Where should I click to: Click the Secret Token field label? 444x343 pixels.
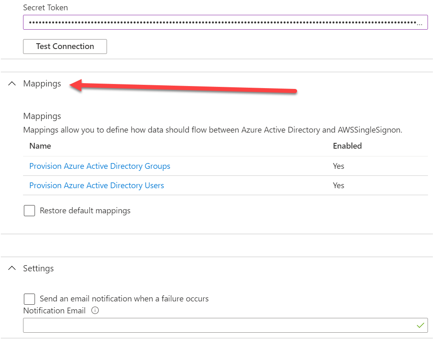coord(45,8)
